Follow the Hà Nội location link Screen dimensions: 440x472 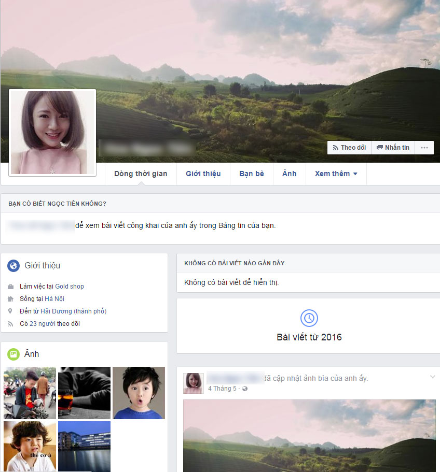[x=54, y=298]
